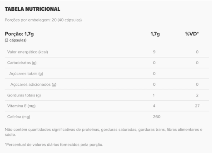212x153 pixels.
Task: Click the Não contém quantidades significativas note
Action: pos(104,132)
